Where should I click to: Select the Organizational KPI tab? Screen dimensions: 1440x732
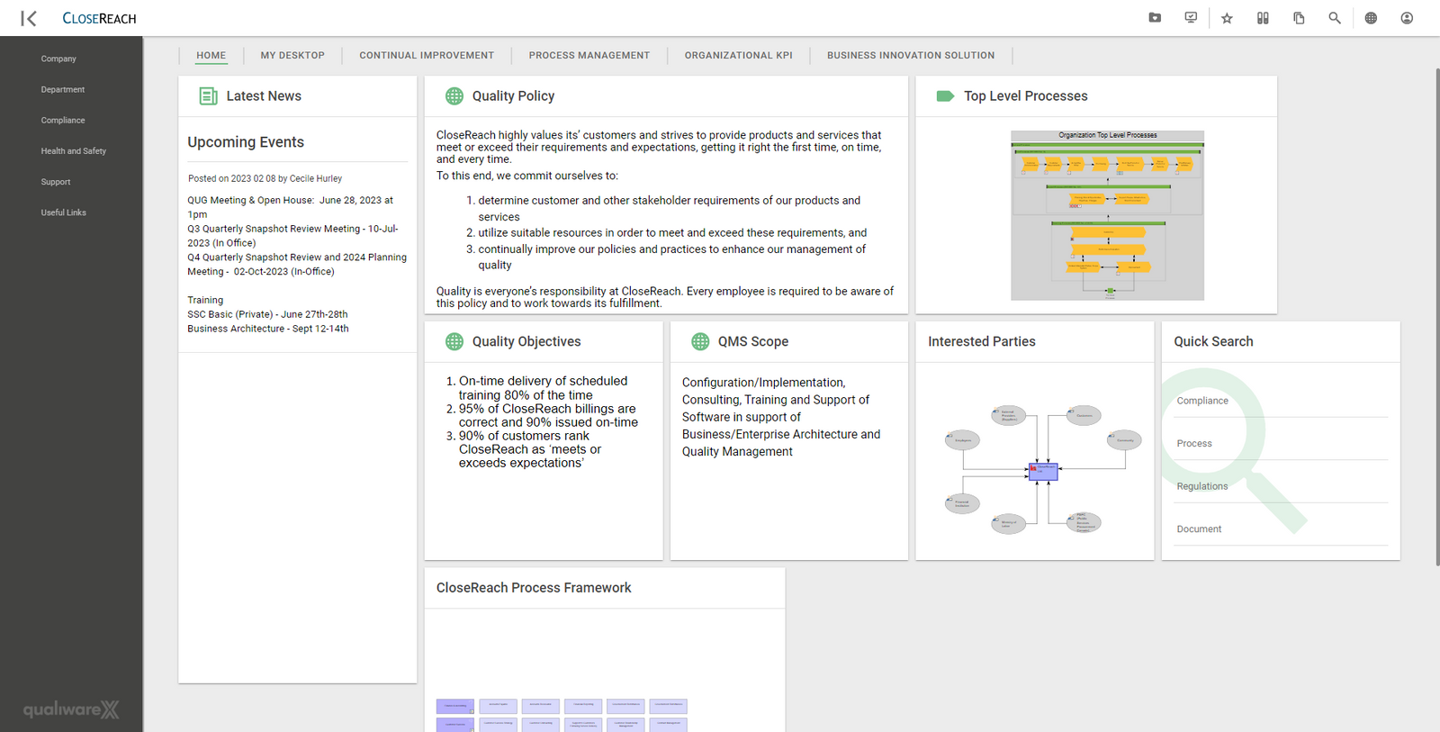738,56
